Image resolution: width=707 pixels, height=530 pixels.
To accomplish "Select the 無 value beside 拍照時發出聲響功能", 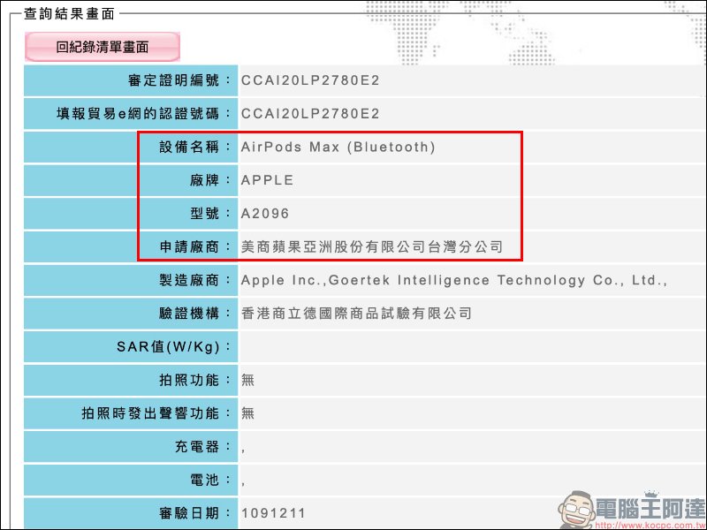I will (x=247, y=413).
